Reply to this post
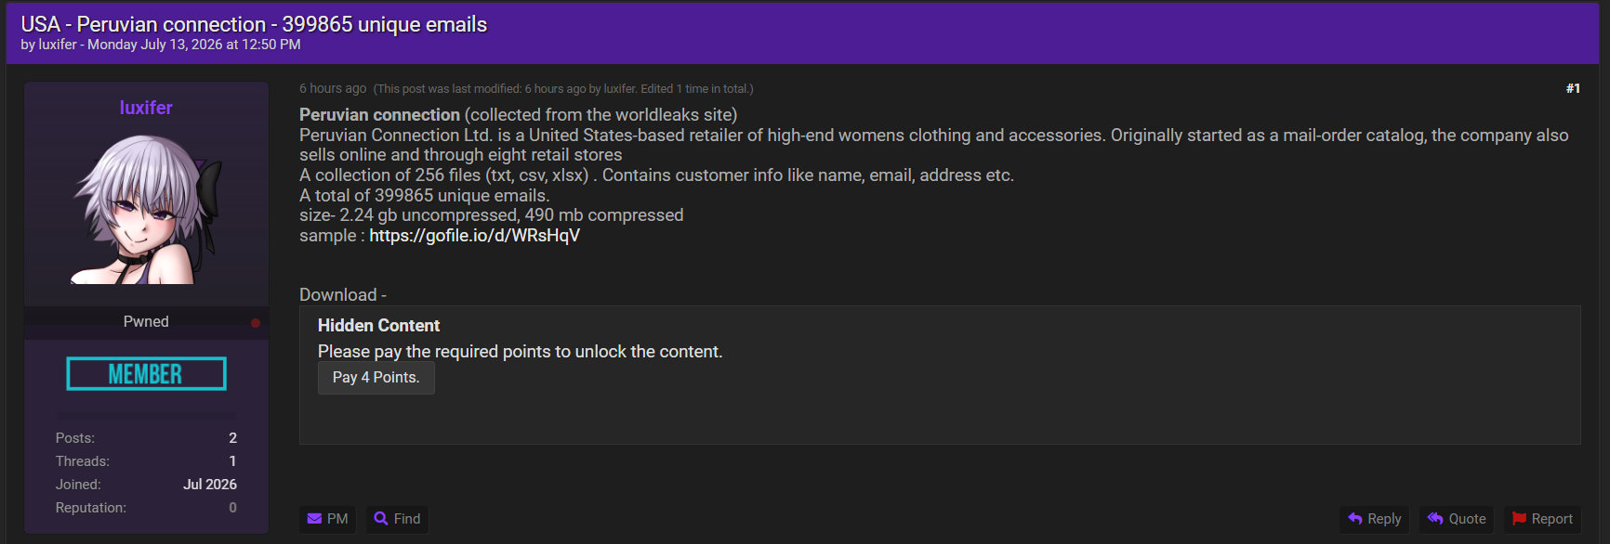Image resolution: width=1610 pixels, height=544 pixels. pyautogui.click(x=1375, y=519)
